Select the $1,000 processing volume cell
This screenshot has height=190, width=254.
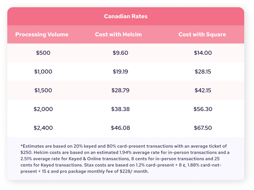pyautogui.click(x=43, y=71)
